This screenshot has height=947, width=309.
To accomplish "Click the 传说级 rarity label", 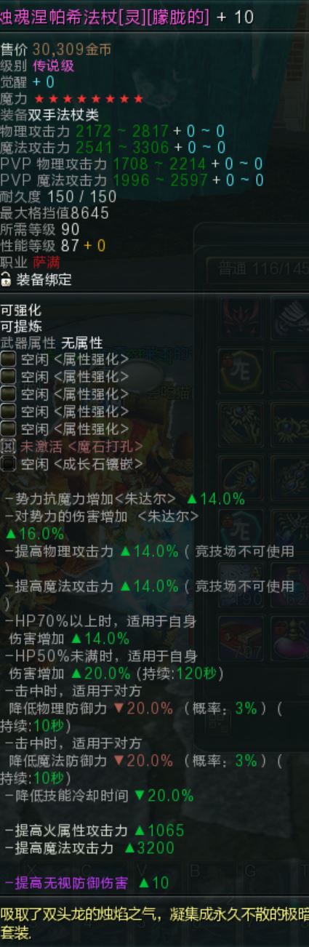I will tap(53, 66).
